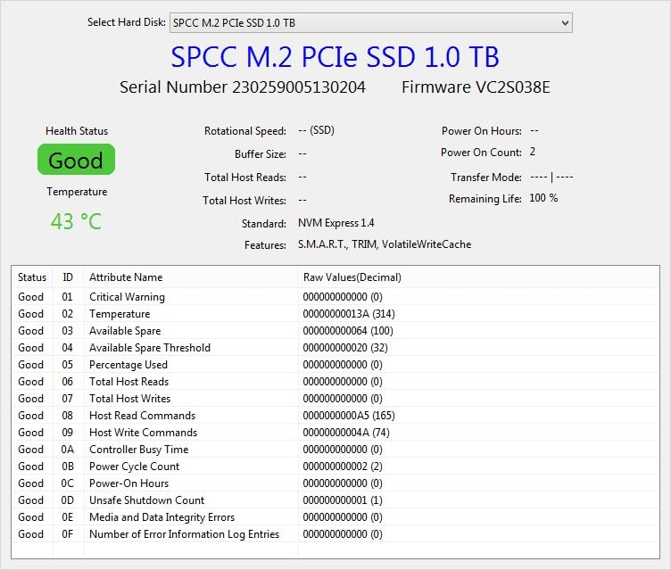Select the Available Spare Threshold row

[x=335, y=348]
